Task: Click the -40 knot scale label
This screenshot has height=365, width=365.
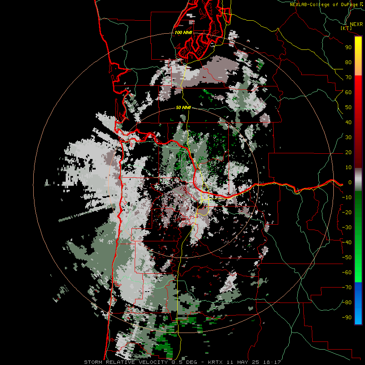Action: (x=347, y=243)
